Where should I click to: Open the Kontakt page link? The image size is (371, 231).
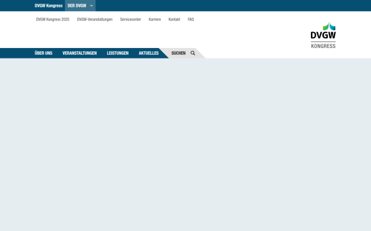coord(174,19)
